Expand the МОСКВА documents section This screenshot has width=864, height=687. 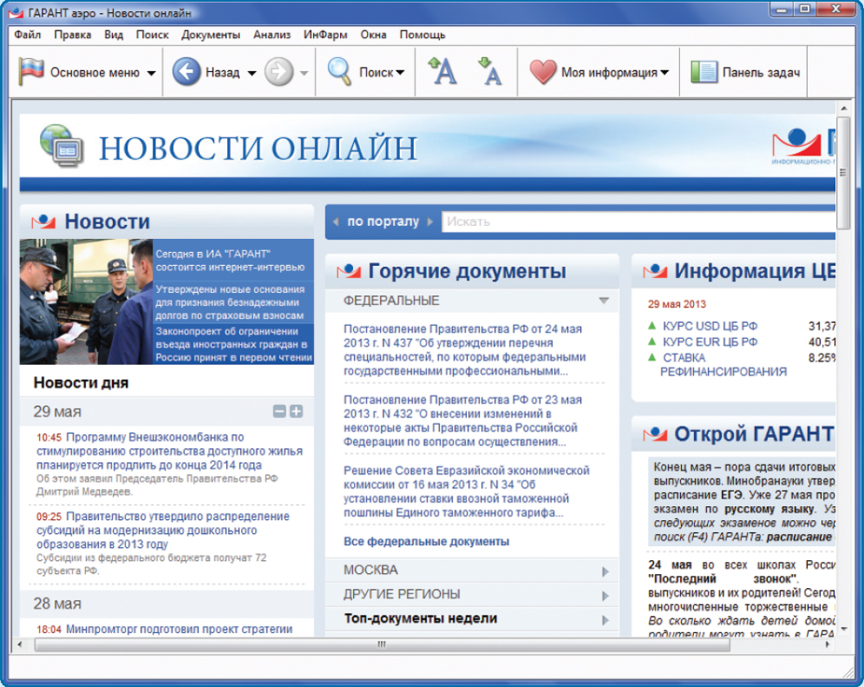[605, 571]
